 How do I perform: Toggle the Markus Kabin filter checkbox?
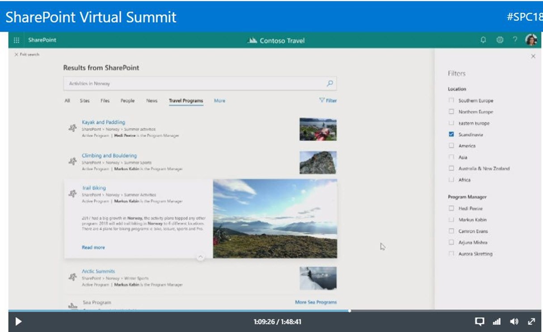[x=451, y=219]
